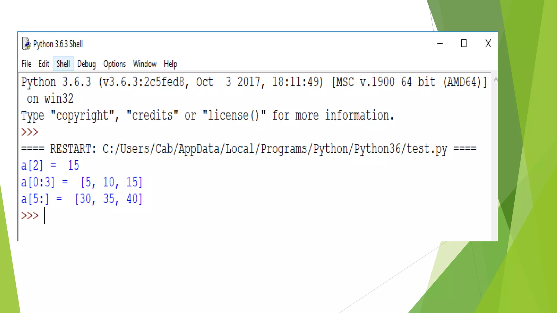Click the a[0:3] = [5, 10, 15] output
This screenshot has height=313, width=557.
pos(82,182)
